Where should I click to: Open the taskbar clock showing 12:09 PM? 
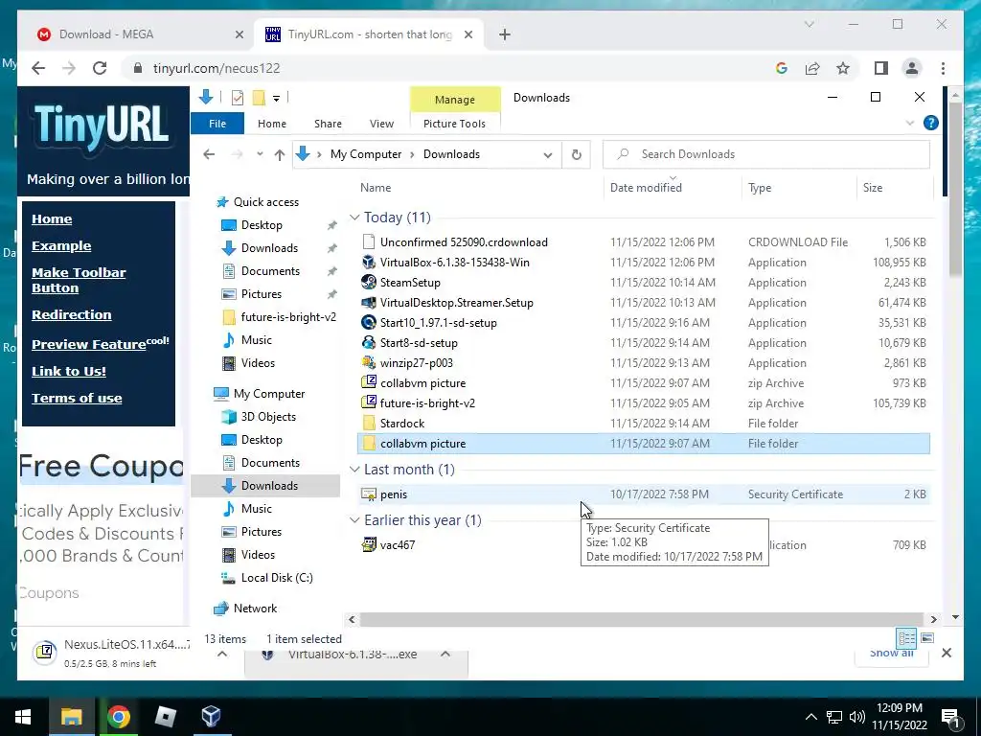click(899, 717)
